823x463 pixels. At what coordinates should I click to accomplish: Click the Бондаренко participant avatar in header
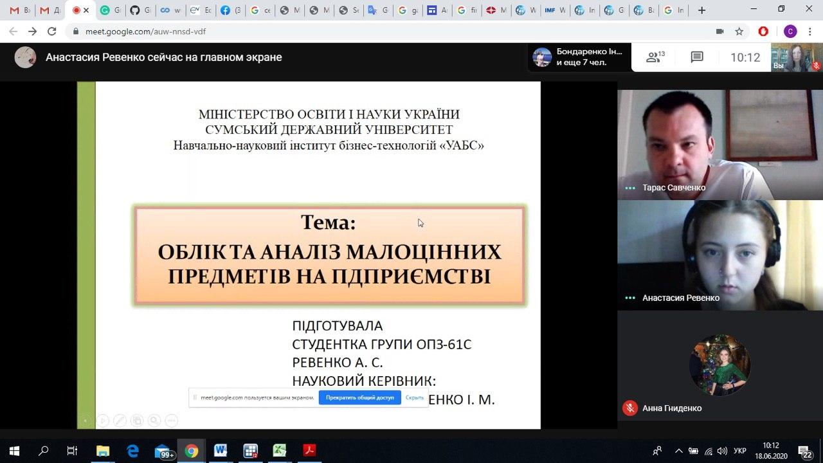(x=542, y=57)
